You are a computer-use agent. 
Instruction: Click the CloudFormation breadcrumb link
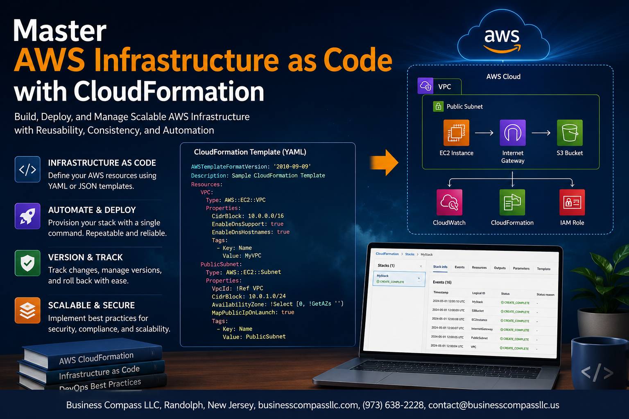click(x=387, y=254)
